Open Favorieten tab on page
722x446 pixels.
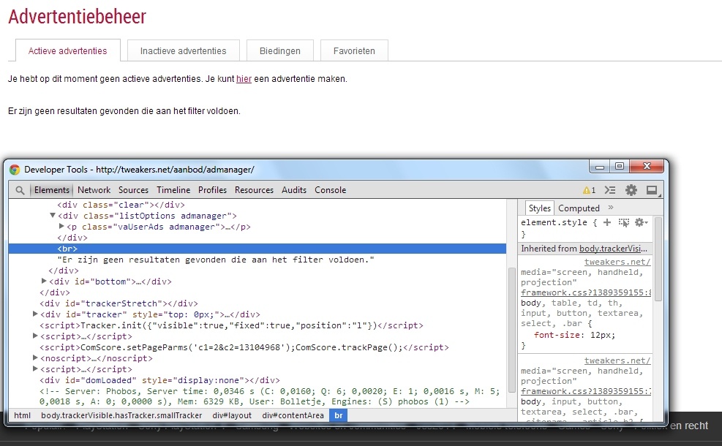(x=354, y=50)
